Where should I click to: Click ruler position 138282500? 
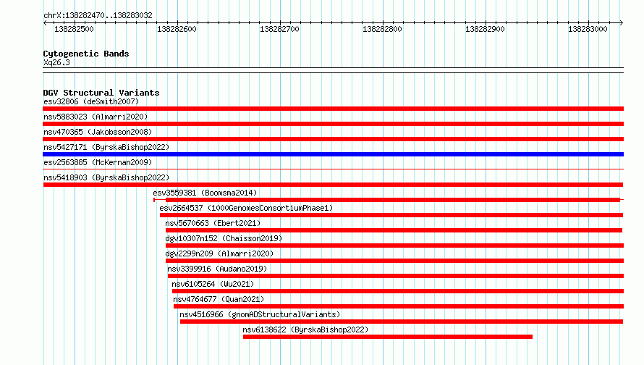point(74,29)
